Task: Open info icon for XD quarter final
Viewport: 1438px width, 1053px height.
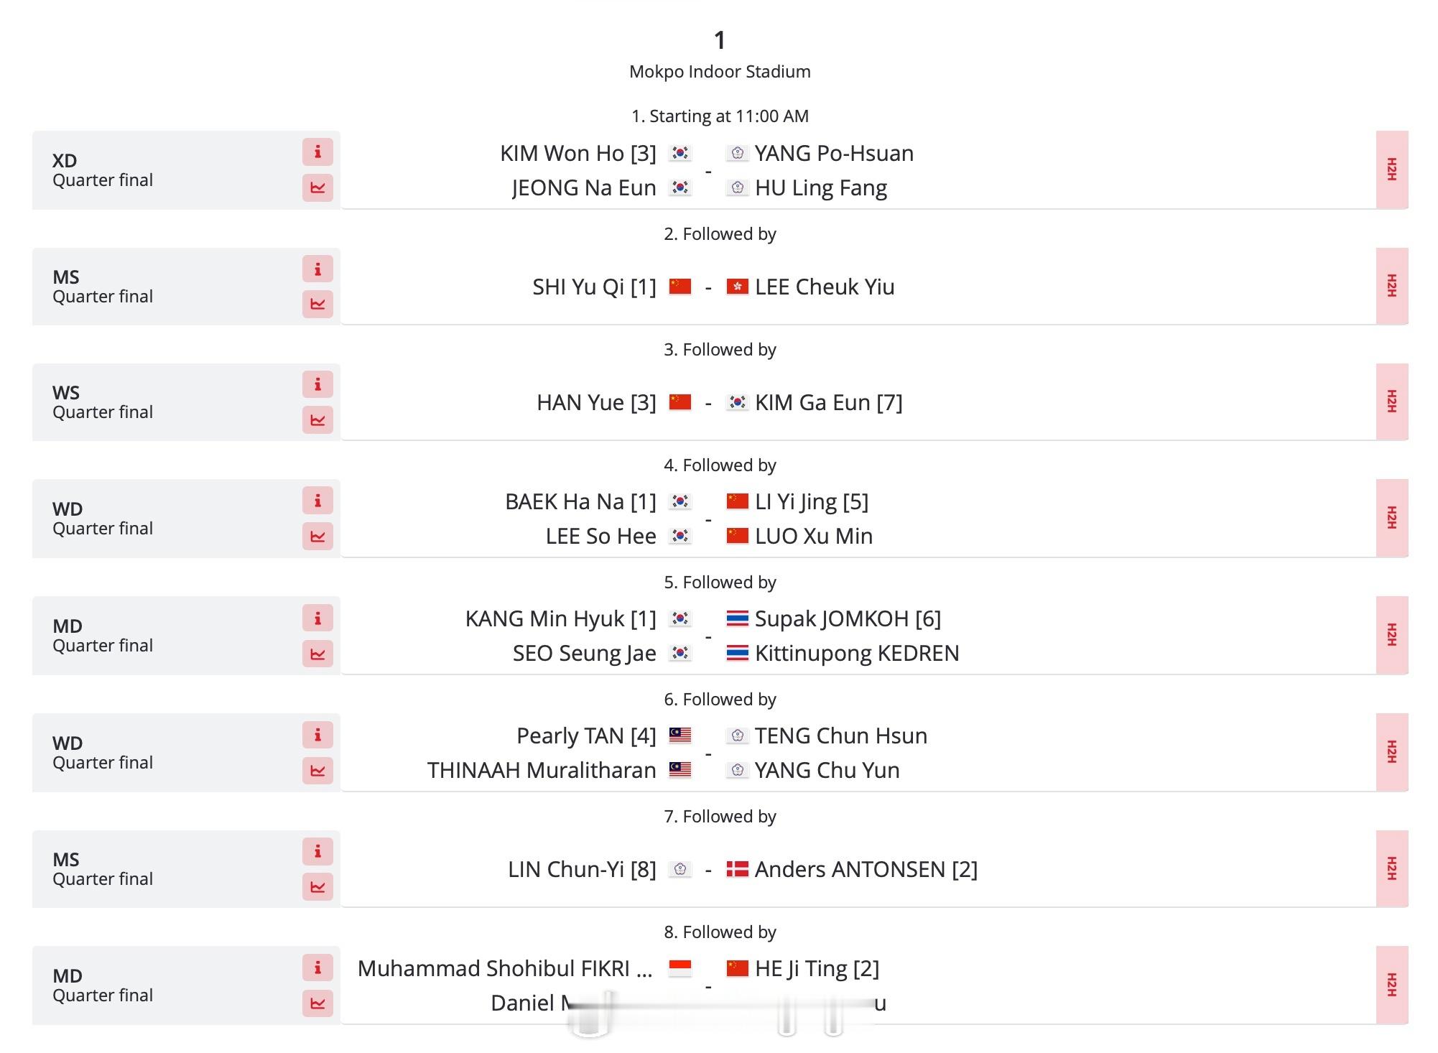Action: [317, 152]
